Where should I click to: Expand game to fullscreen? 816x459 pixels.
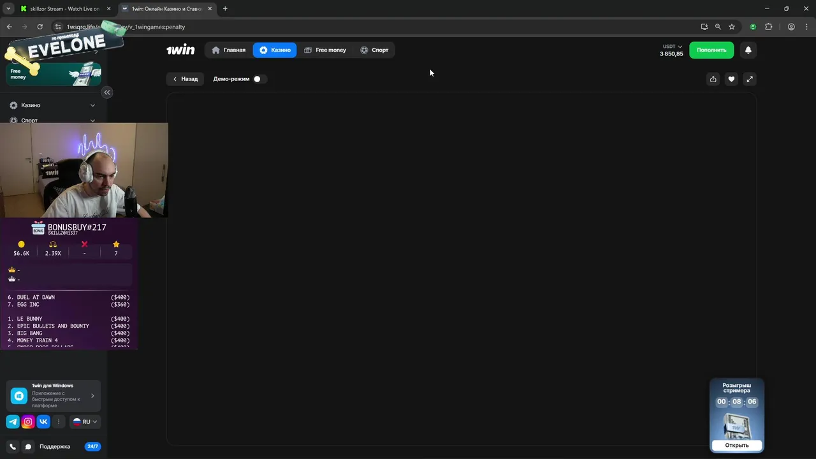tap(750, 79)
